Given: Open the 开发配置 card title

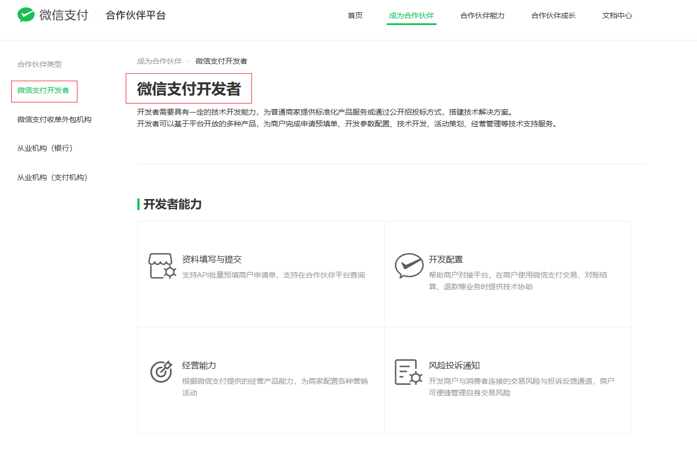Looking at the screenshot, I should (446, 260).
